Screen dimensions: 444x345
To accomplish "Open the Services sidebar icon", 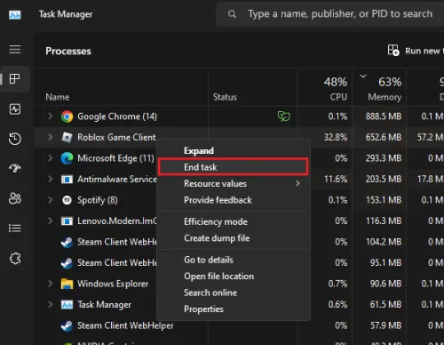I will 15,259.
